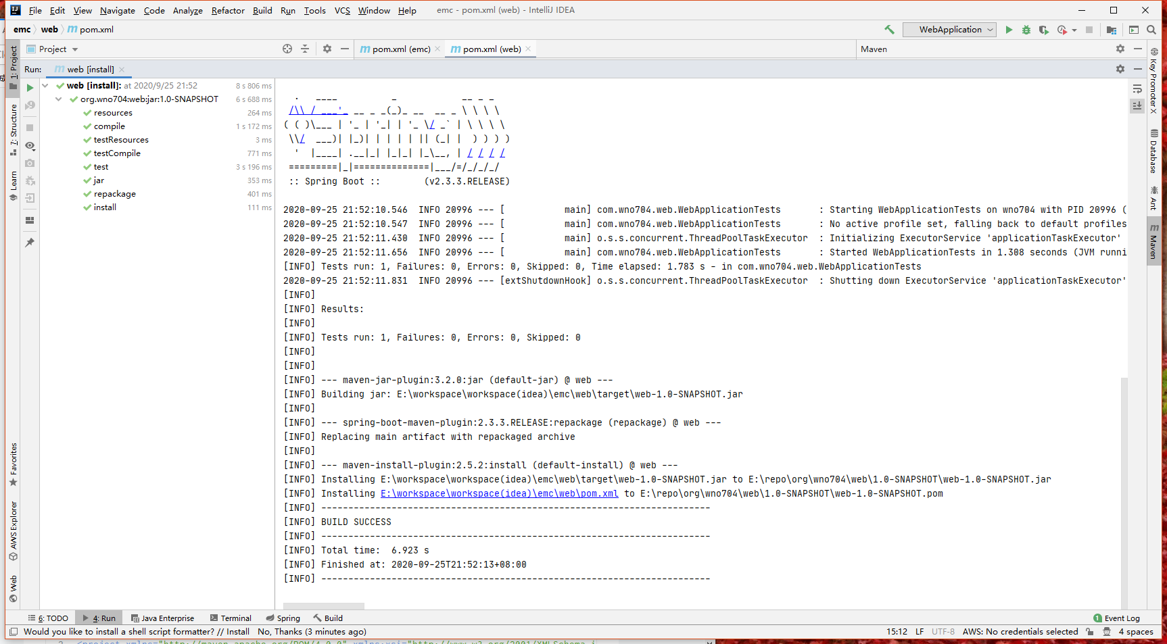Viewport: 1167px width, 644px height.
Task: Select the repackage step in build tree
Action: pyautogui.click(x=115, y=194)
